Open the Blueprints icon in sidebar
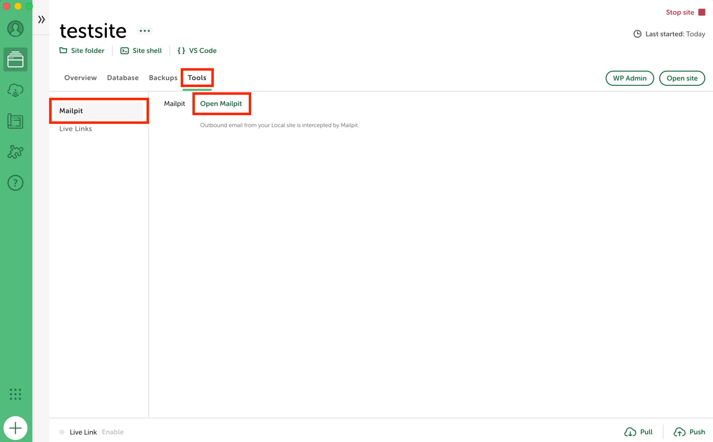713x442 pixels. click(15, 121)
